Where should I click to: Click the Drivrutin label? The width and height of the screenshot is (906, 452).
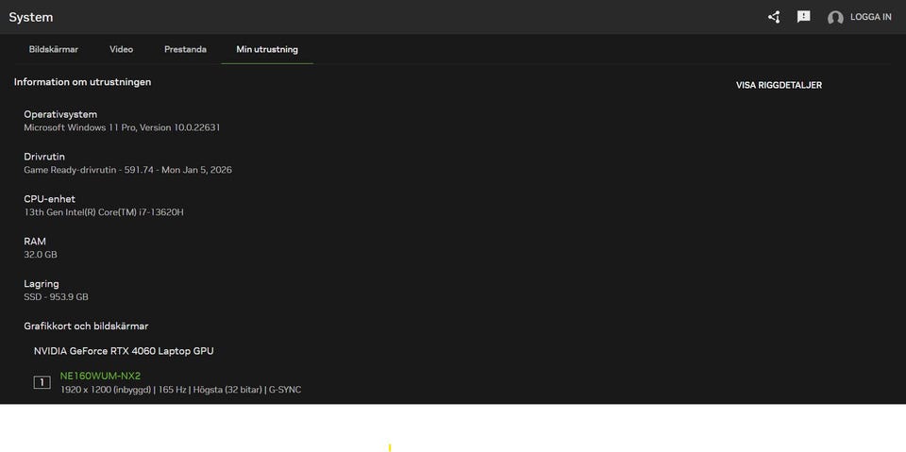pyautogui.click(x=44, y=157)
